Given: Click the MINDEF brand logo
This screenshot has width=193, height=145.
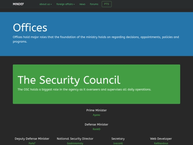Looking at the screenshot, I should pos(18,4).
